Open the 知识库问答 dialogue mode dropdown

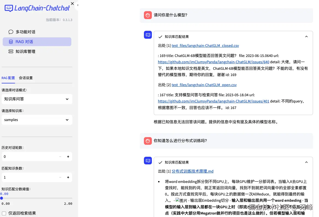pos(37,99)
